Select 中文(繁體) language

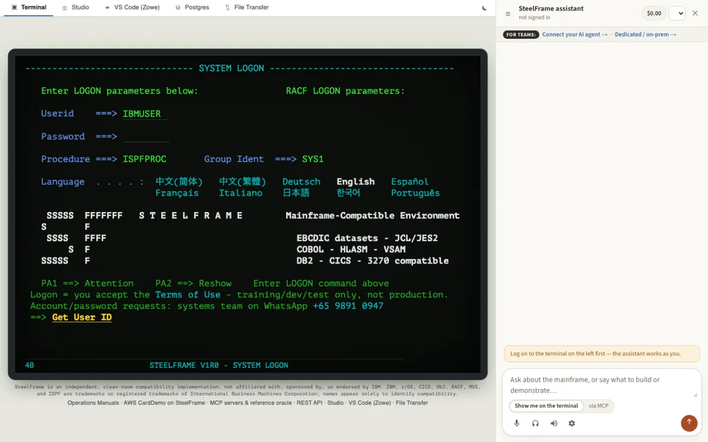(242, 182)
